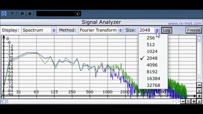Select 512 in the size menu
Viewport: 203px width, 114px height.
(153, 45)
